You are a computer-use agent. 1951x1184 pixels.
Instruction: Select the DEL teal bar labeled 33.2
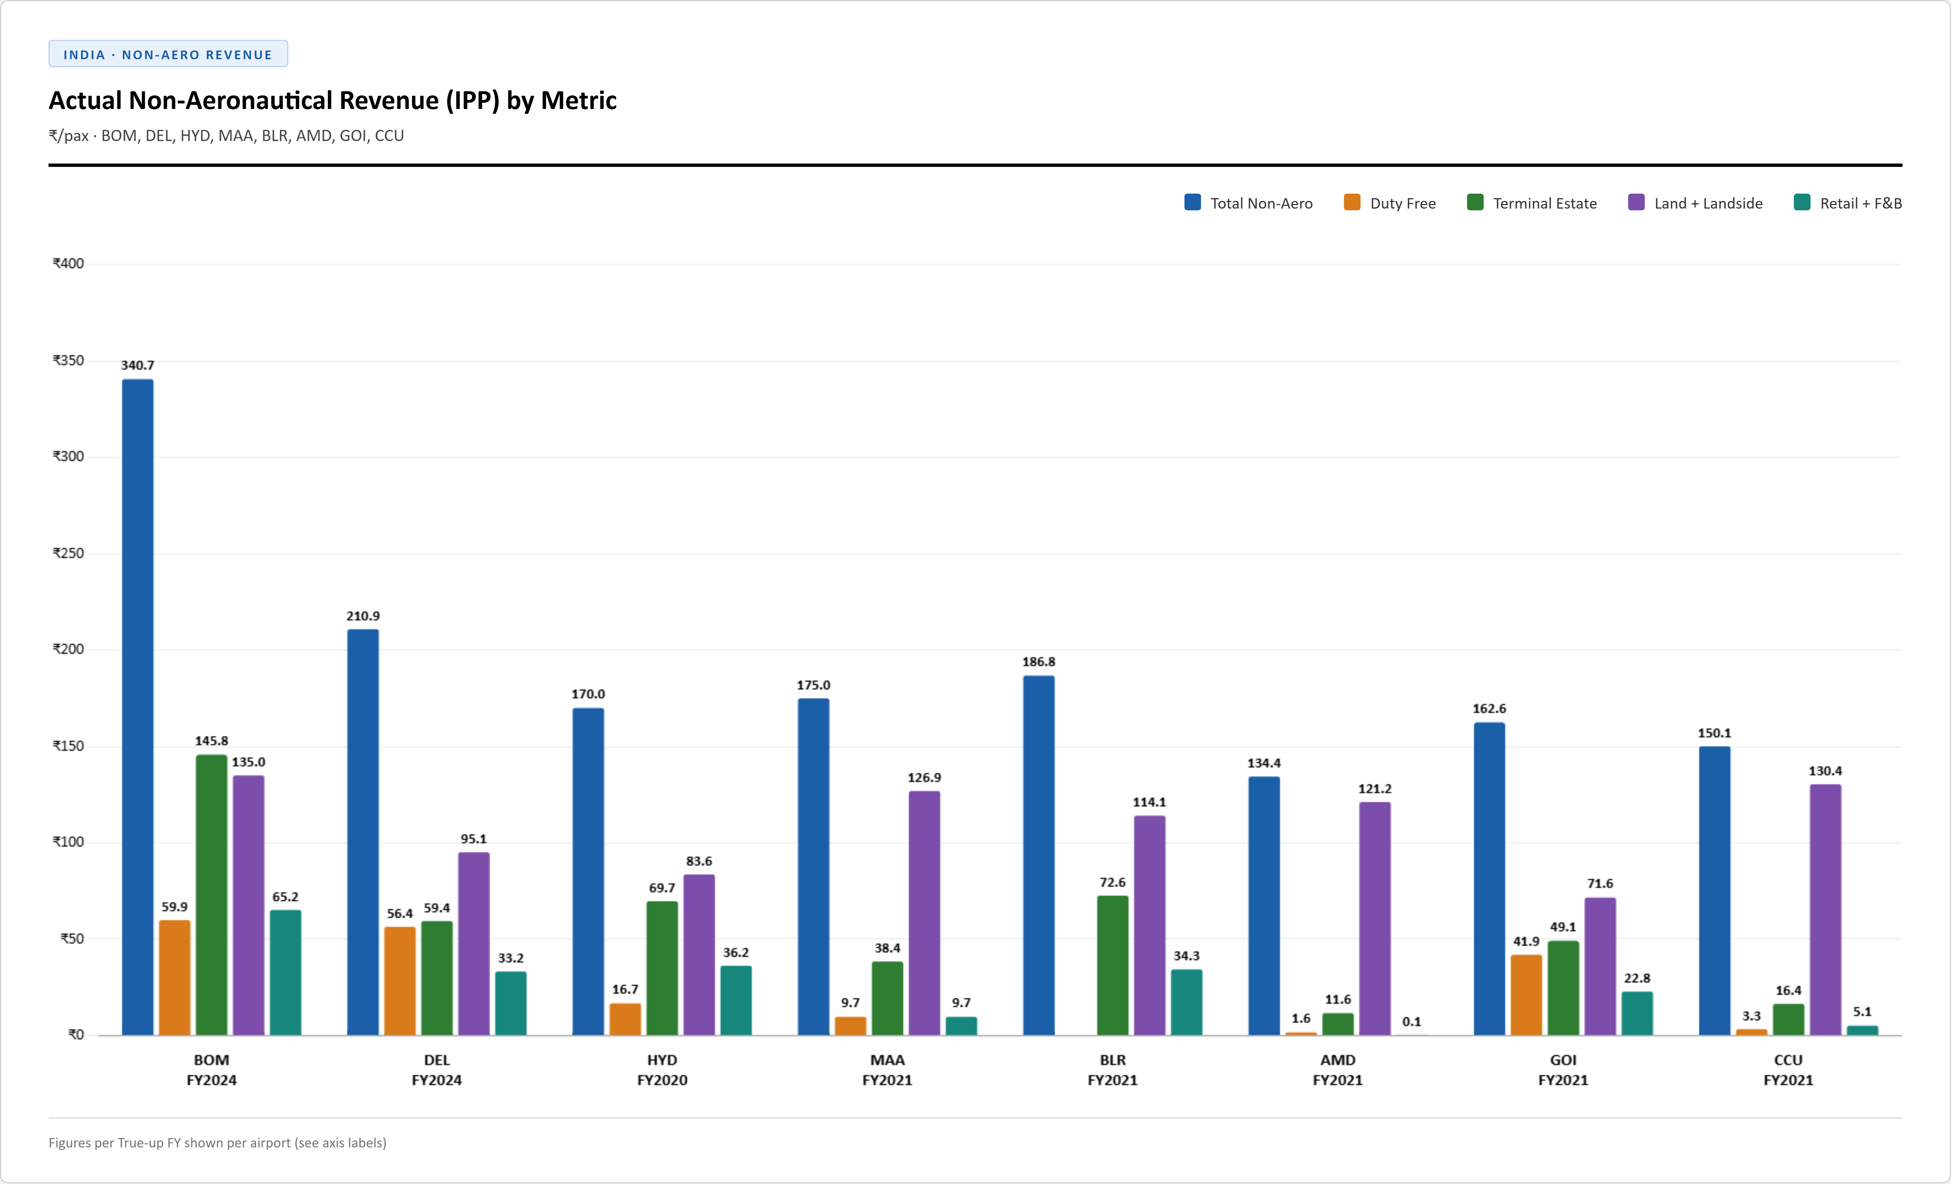(x=511, y=1004)
